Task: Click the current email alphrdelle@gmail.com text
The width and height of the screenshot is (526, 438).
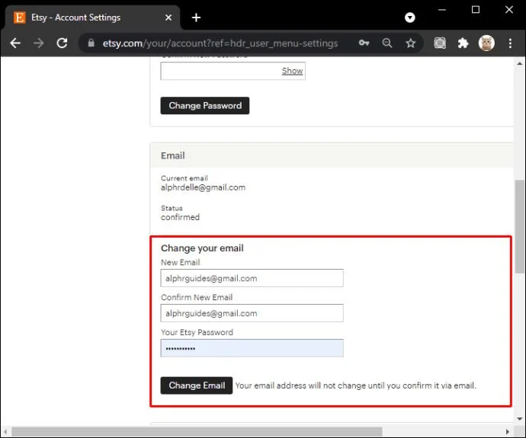Action: click(x=203, y=187)
